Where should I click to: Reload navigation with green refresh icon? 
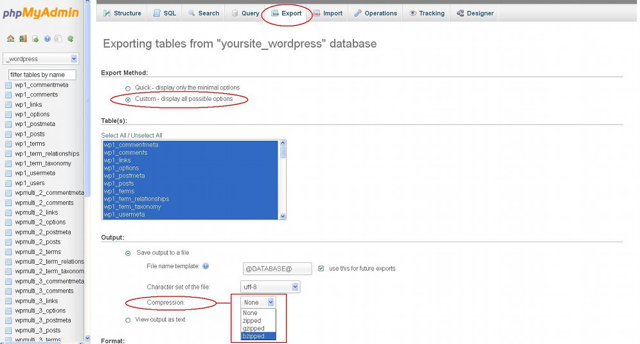coord(70,39)
